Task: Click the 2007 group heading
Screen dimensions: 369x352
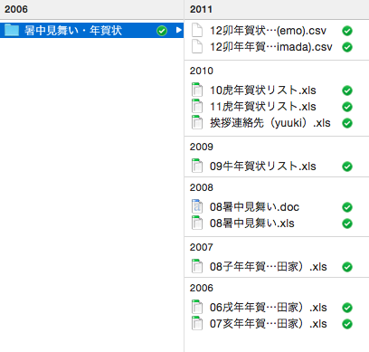Action: (x=202, y=247)
